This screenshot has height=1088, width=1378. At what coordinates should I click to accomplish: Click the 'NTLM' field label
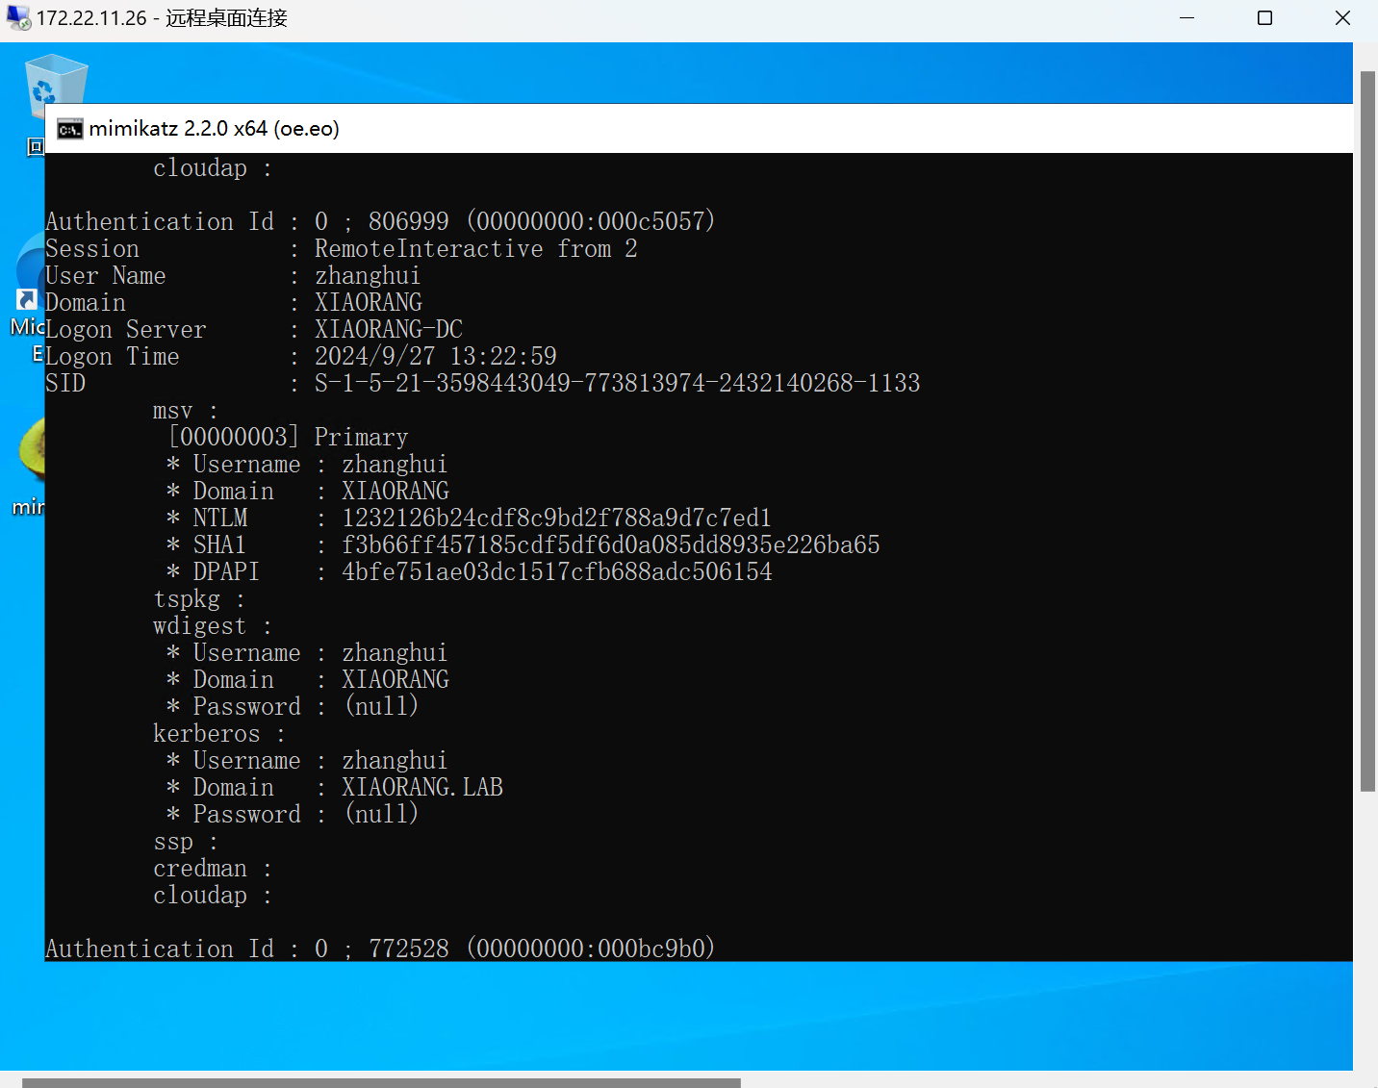(219, 518)
